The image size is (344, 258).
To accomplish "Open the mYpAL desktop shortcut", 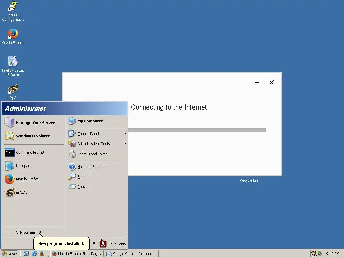I will coord(13,92).
